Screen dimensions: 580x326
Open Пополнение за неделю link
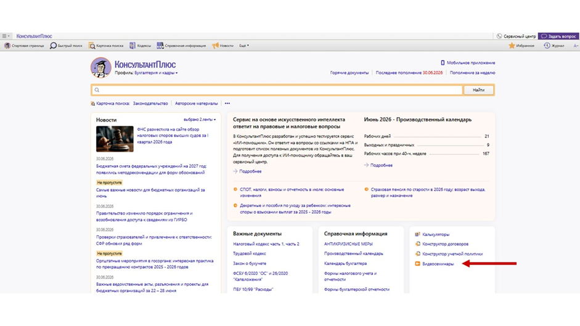coord(472,73)
